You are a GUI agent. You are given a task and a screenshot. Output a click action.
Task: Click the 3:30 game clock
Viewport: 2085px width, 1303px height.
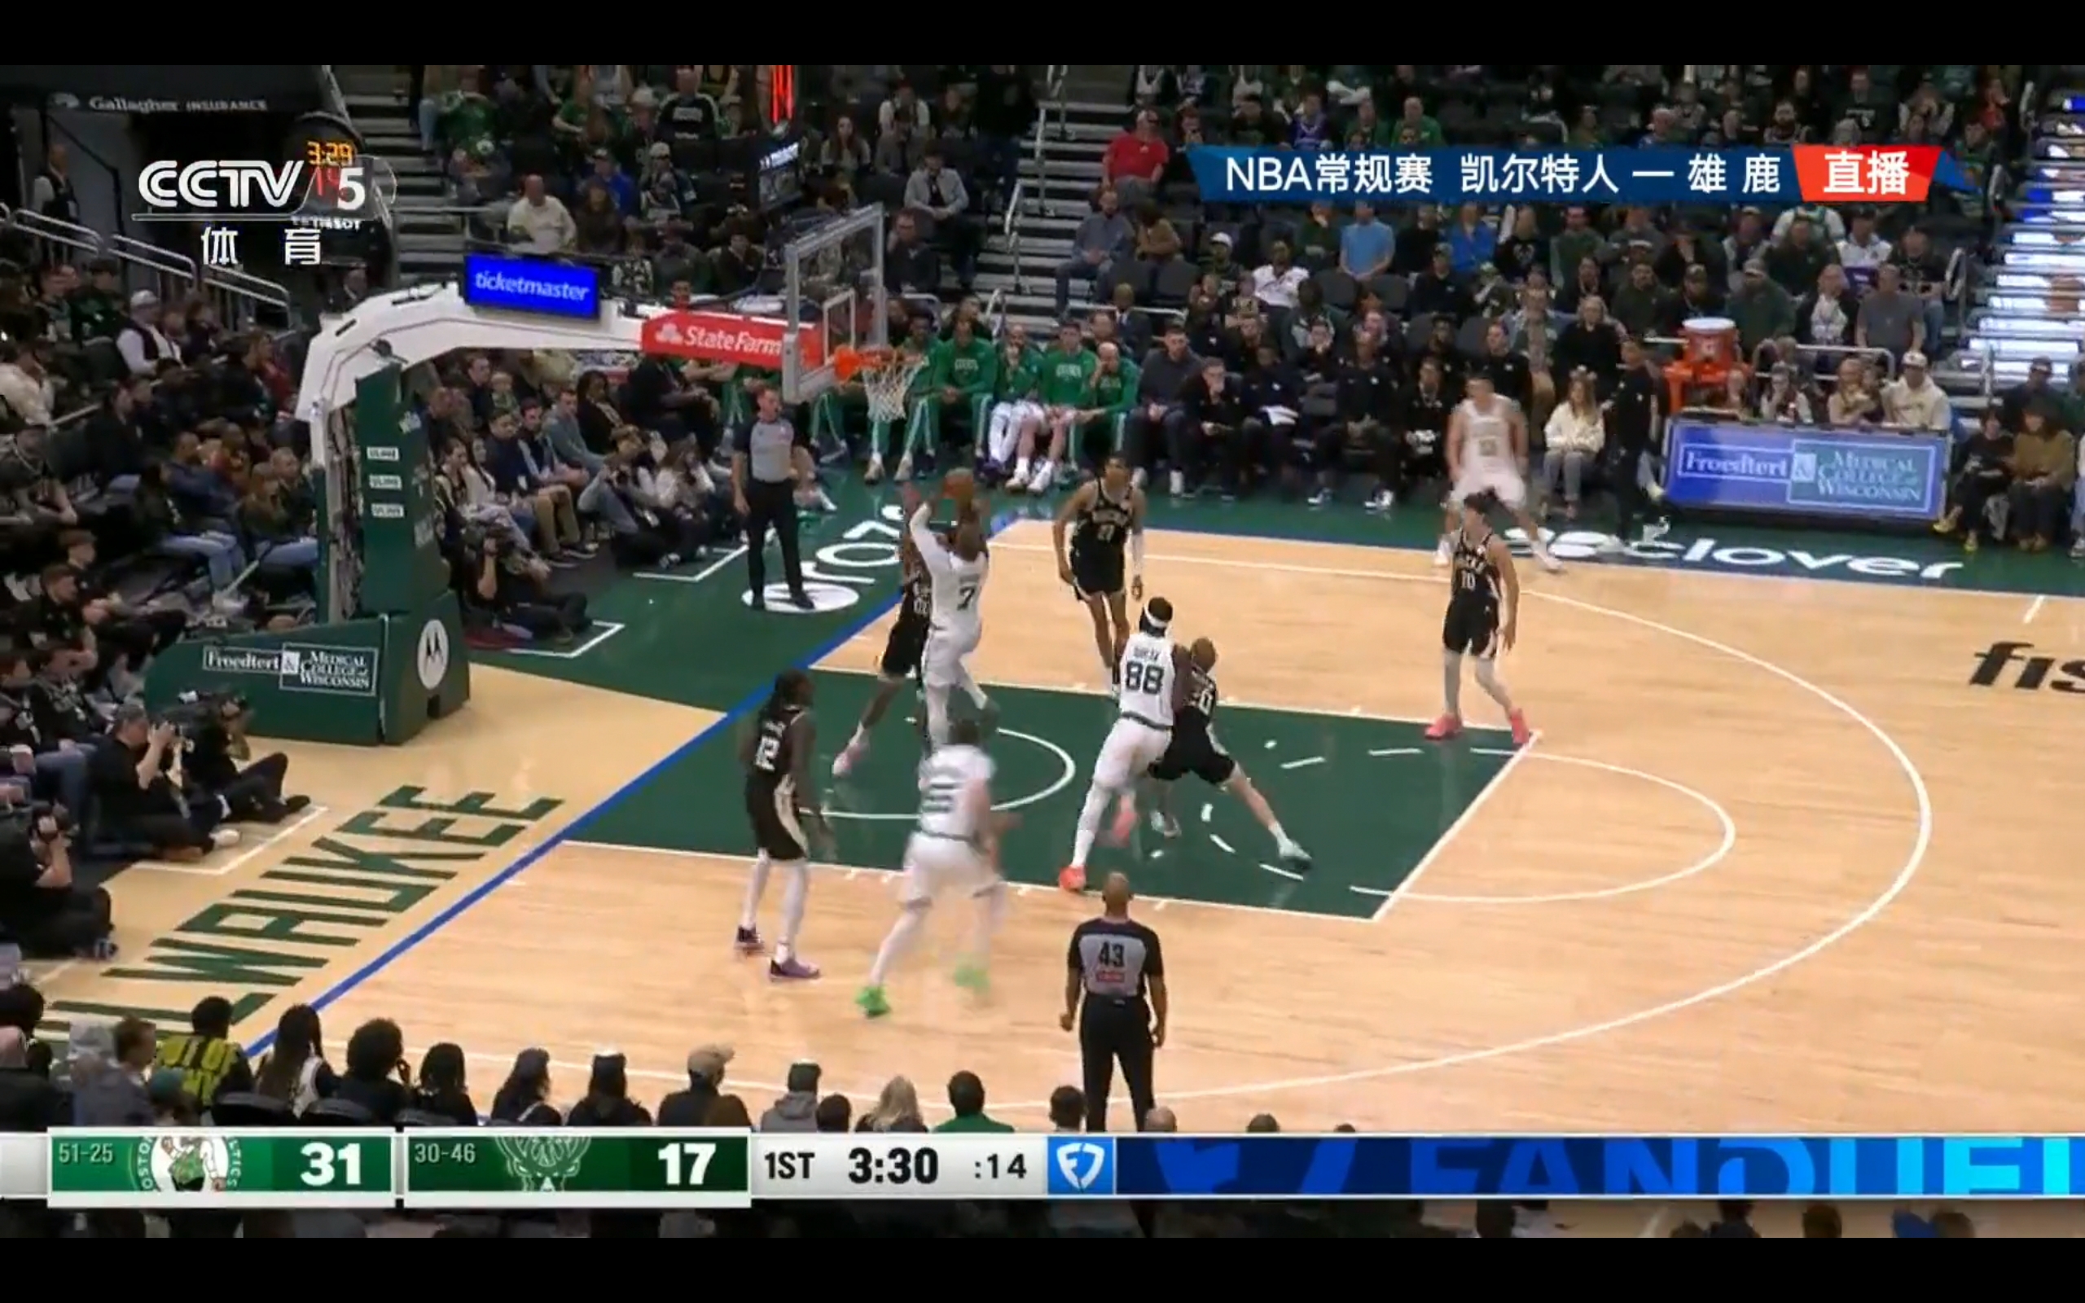[893, 1166]
